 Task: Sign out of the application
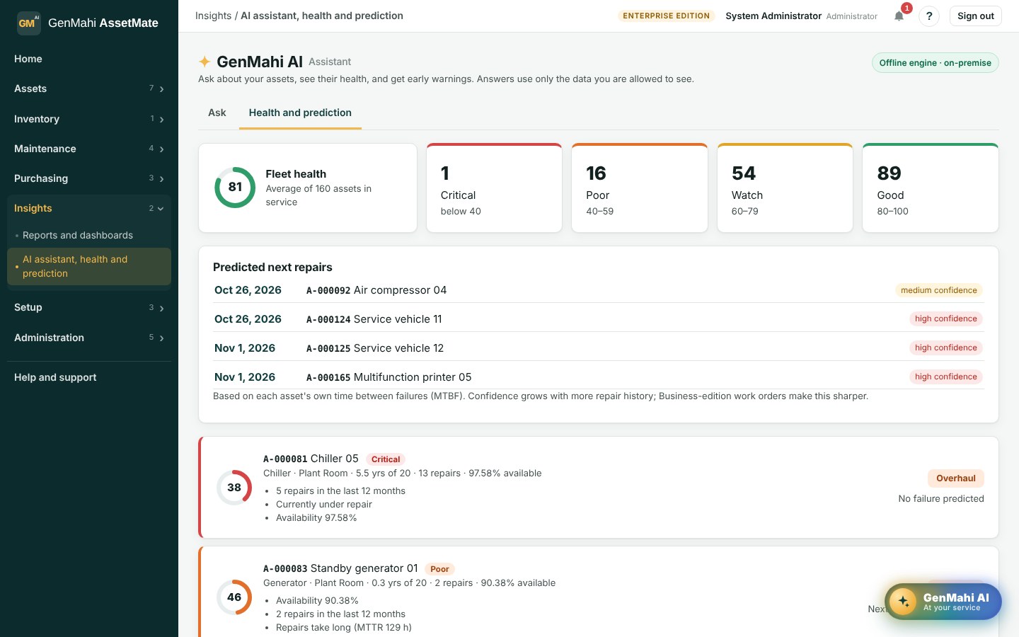point(975,16)
